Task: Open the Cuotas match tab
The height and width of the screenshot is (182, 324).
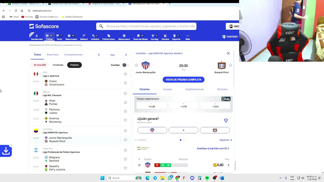Action: pos(167,89)
